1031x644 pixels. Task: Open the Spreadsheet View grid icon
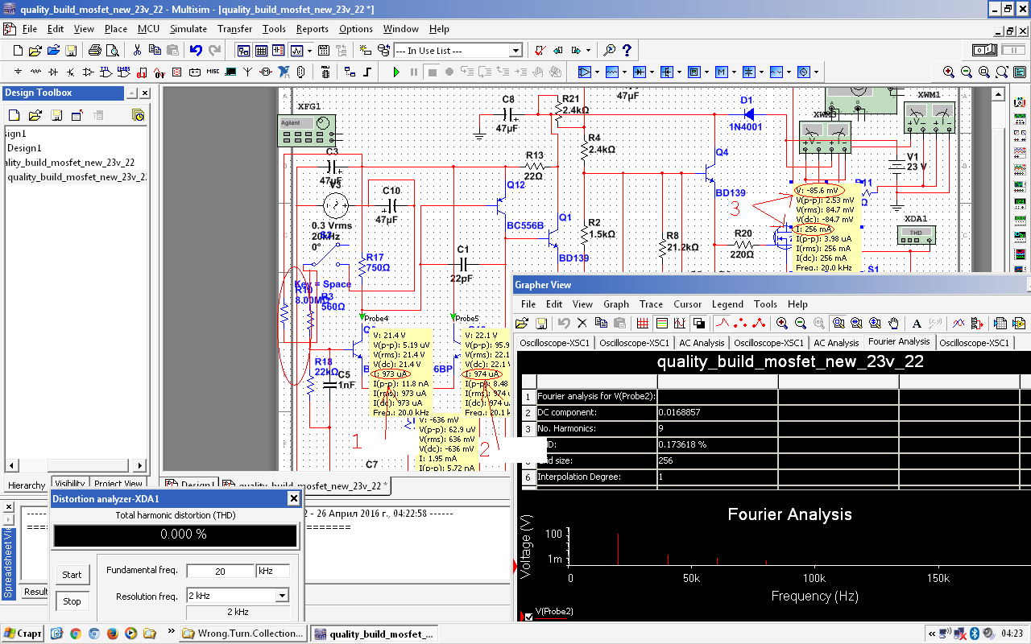(261, 50)
